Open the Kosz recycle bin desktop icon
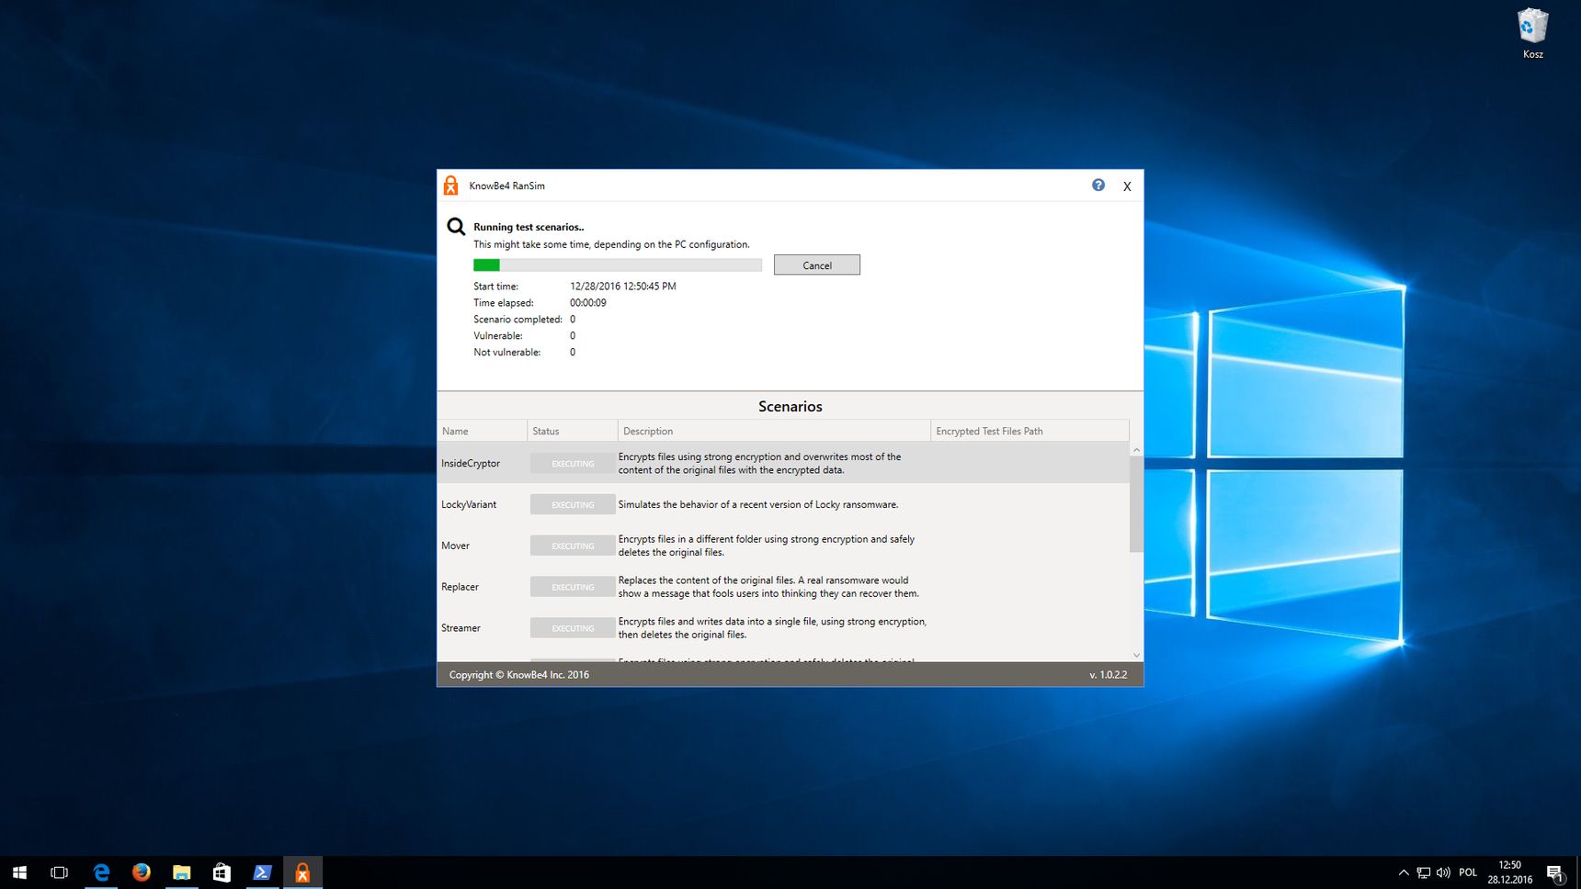 point(1532,34)
